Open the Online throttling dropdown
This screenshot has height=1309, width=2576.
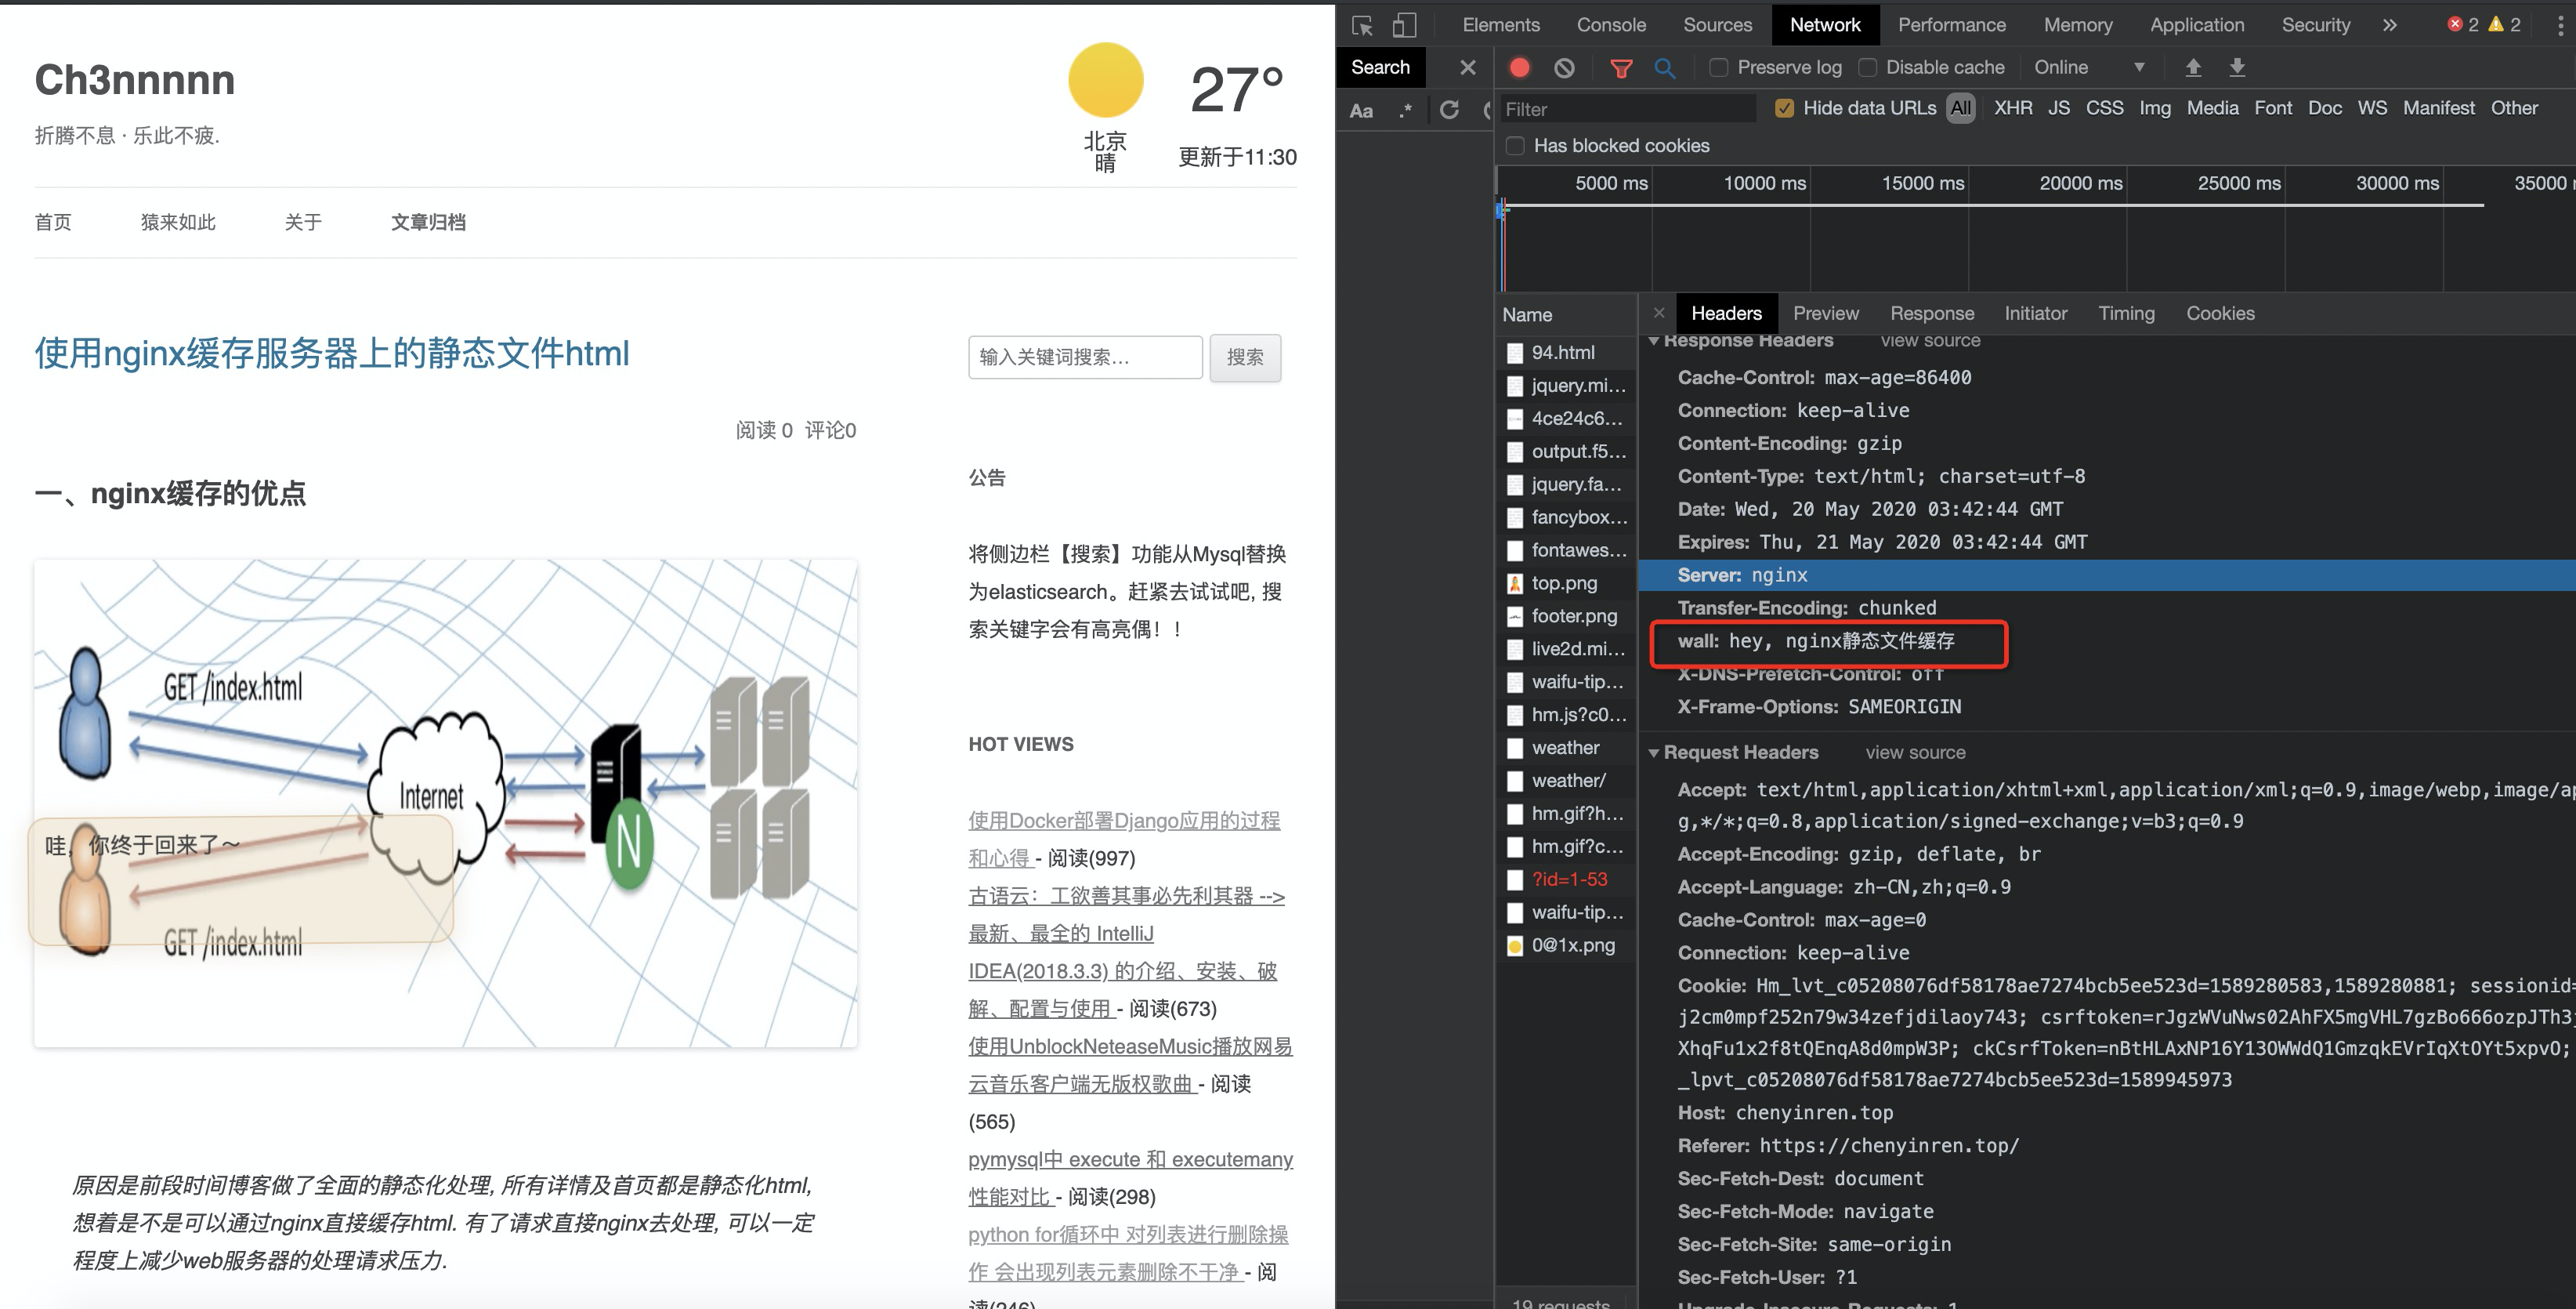(x=2089, y=67)
